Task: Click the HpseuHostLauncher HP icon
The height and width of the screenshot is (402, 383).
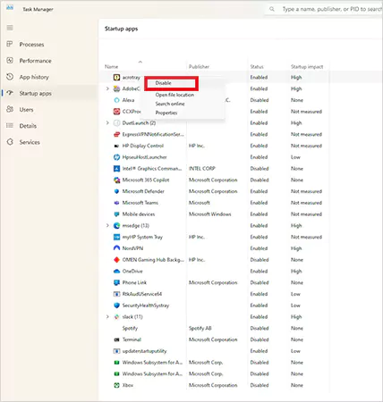Action: [x=116, y=157]
